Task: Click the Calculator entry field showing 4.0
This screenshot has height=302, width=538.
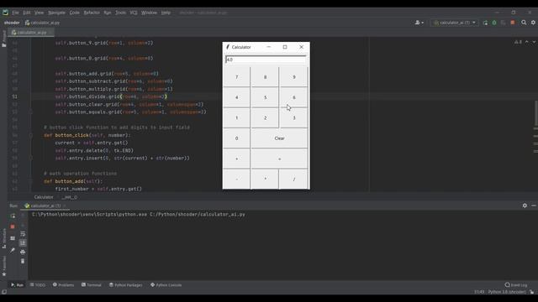Action: [266, 60]
